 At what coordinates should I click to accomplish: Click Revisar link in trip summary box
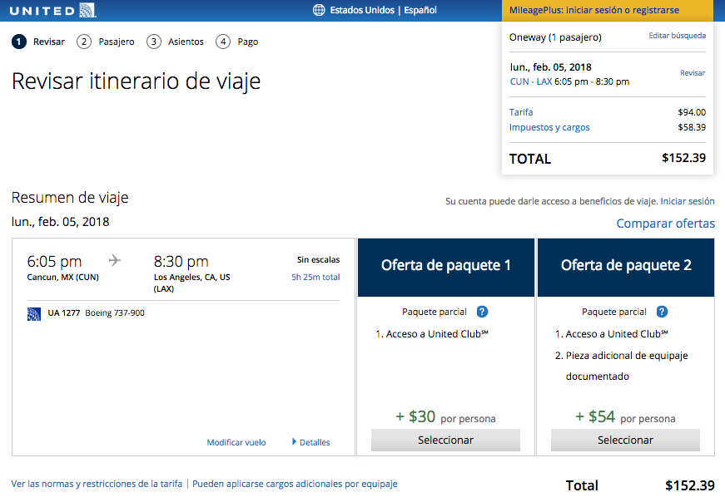click(x=693, y=73)
